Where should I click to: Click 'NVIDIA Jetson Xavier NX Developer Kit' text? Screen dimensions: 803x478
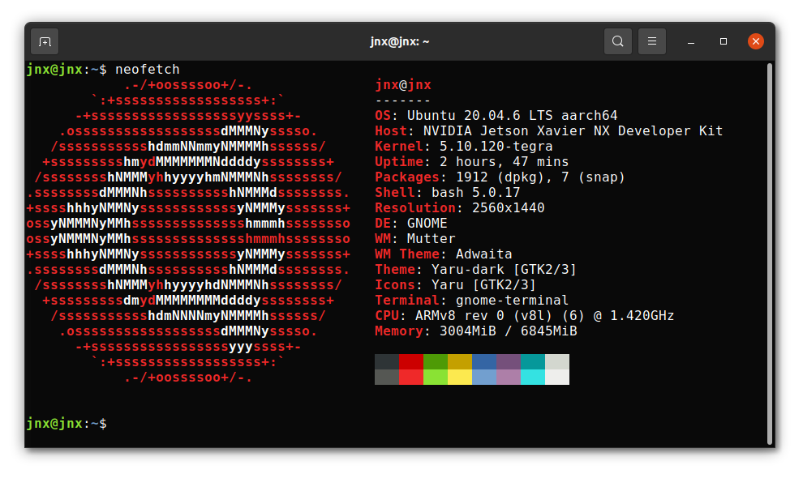(x=573, y=131)
